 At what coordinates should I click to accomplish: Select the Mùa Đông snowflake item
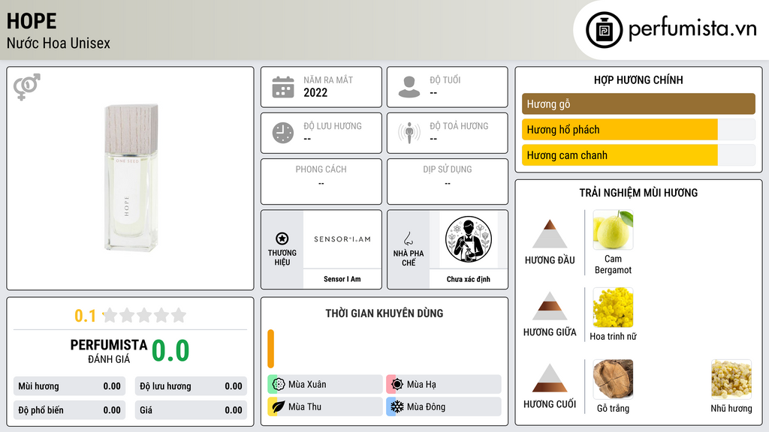tap(444, 406)
